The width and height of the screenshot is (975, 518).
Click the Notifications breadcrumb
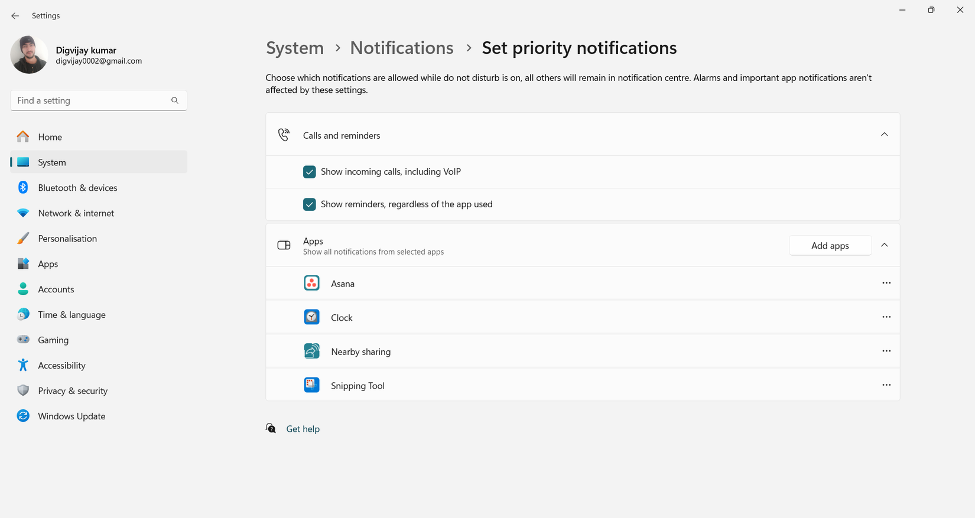[401, 48]
